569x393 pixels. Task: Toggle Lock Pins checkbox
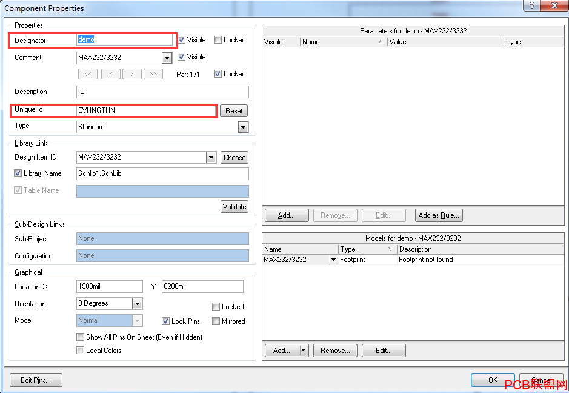click(x=166, y=321)
